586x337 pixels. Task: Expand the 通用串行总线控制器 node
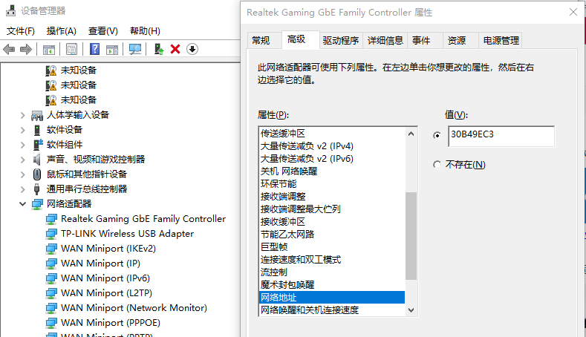[x=23, y=189]
